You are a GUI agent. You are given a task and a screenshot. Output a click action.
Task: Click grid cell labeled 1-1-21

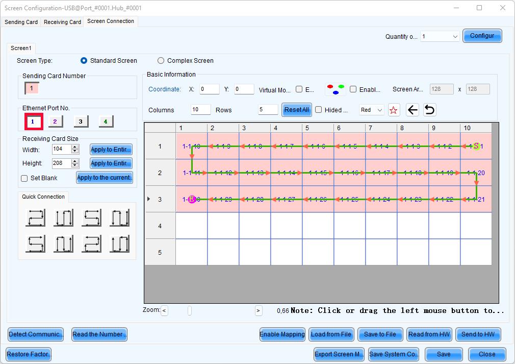point(476,199)
